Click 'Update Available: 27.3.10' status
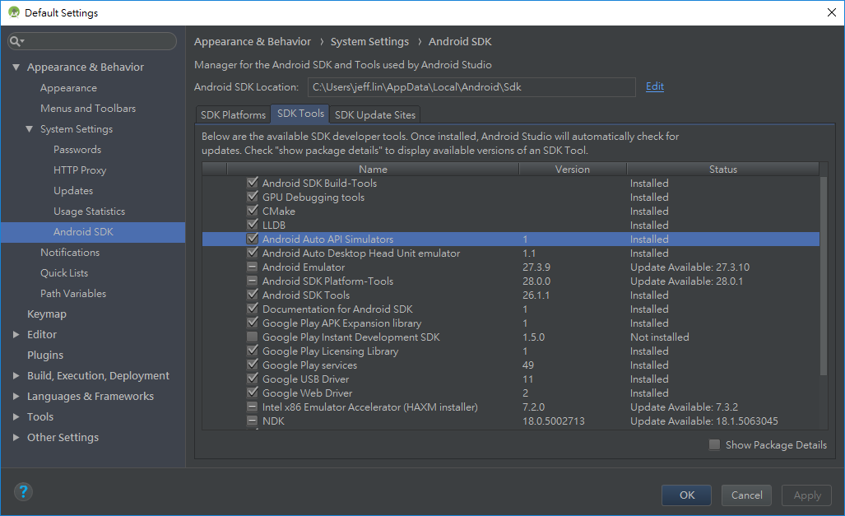Viewport: 845px width, 516px height. (689, 267)
